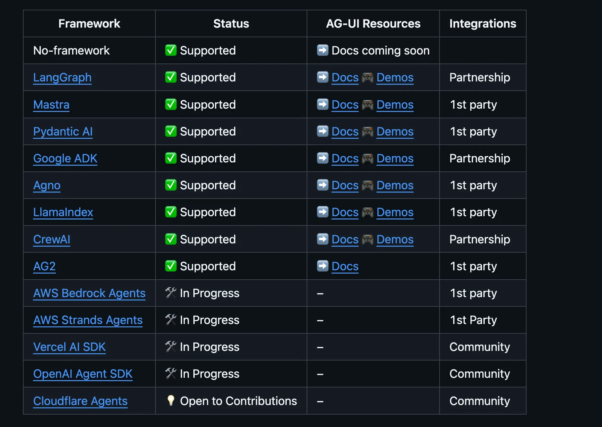The image size is (602, 427).
Task: Click the Pydantic AI framework link
Action: tap(63, 132)
